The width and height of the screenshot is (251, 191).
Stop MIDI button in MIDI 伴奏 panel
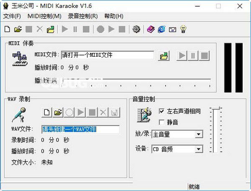click(204, 56)
